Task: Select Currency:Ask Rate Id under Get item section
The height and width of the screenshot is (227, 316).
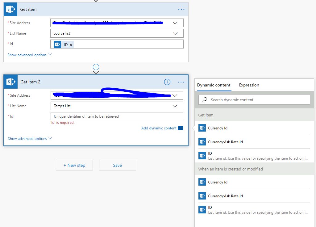Action: (254, 142)
